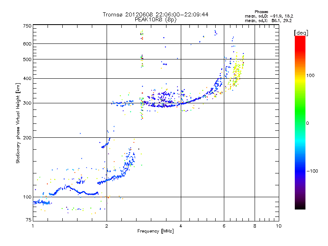
Task: Click the '100' colorbar tick label
Action: pyautogui.click(x=310, y=75)
